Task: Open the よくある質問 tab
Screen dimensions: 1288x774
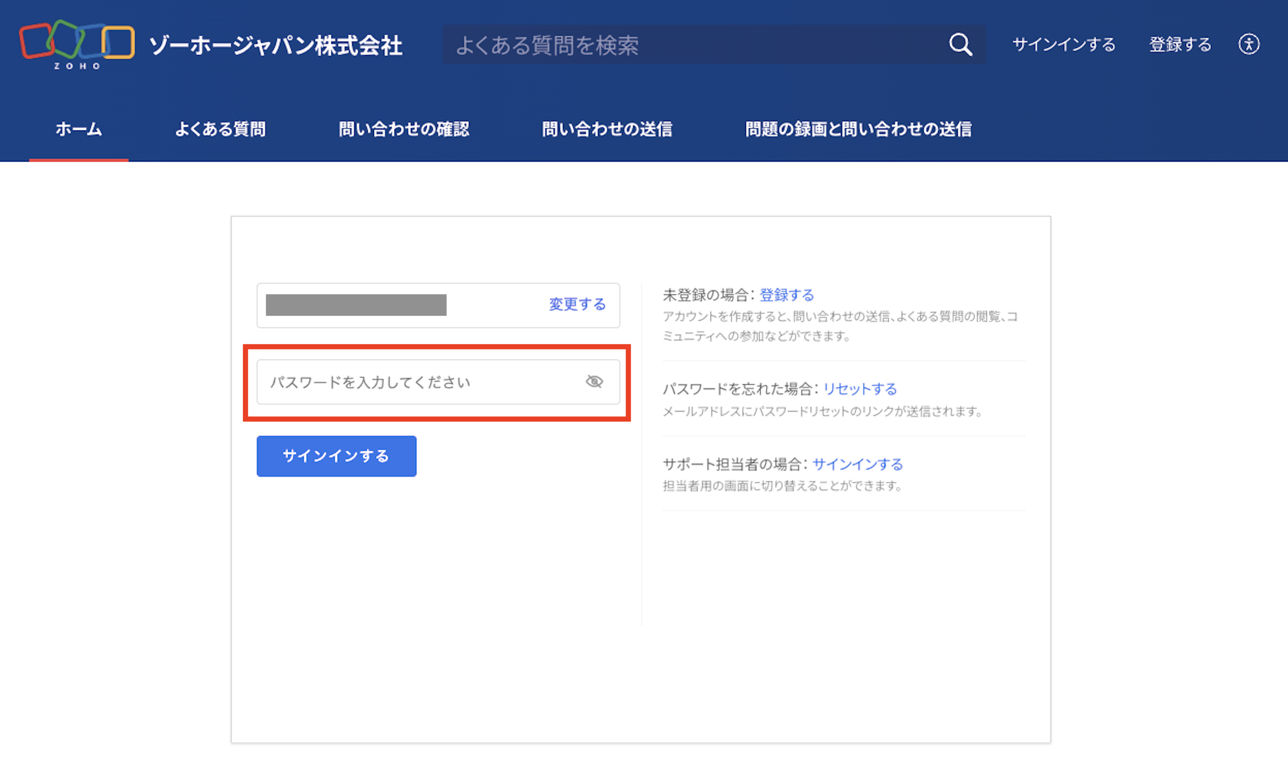Action: coord(220,129)
